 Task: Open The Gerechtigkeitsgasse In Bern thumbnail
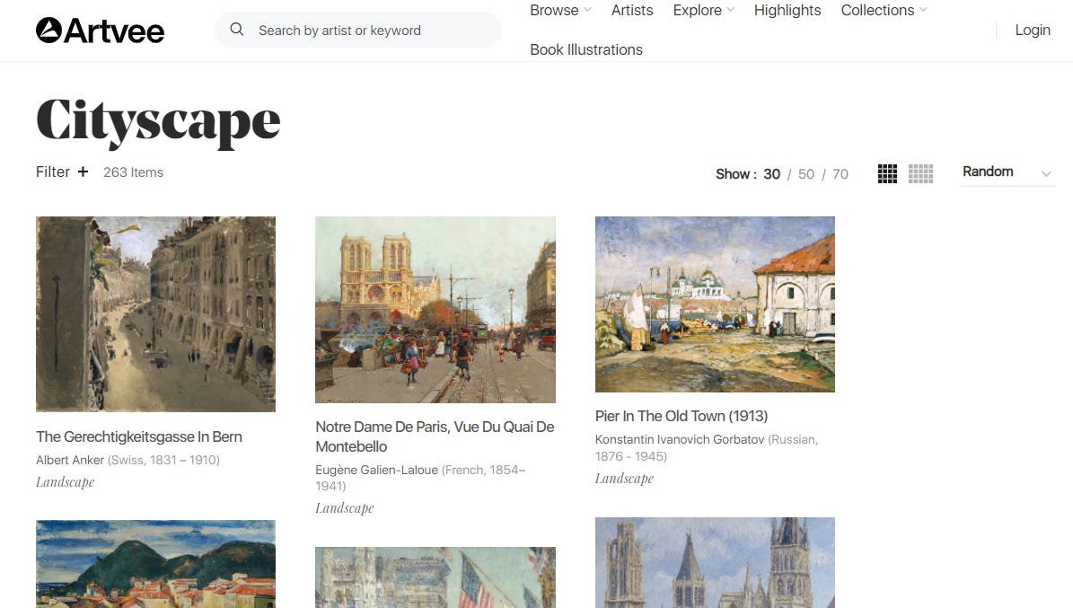[155, 314]
